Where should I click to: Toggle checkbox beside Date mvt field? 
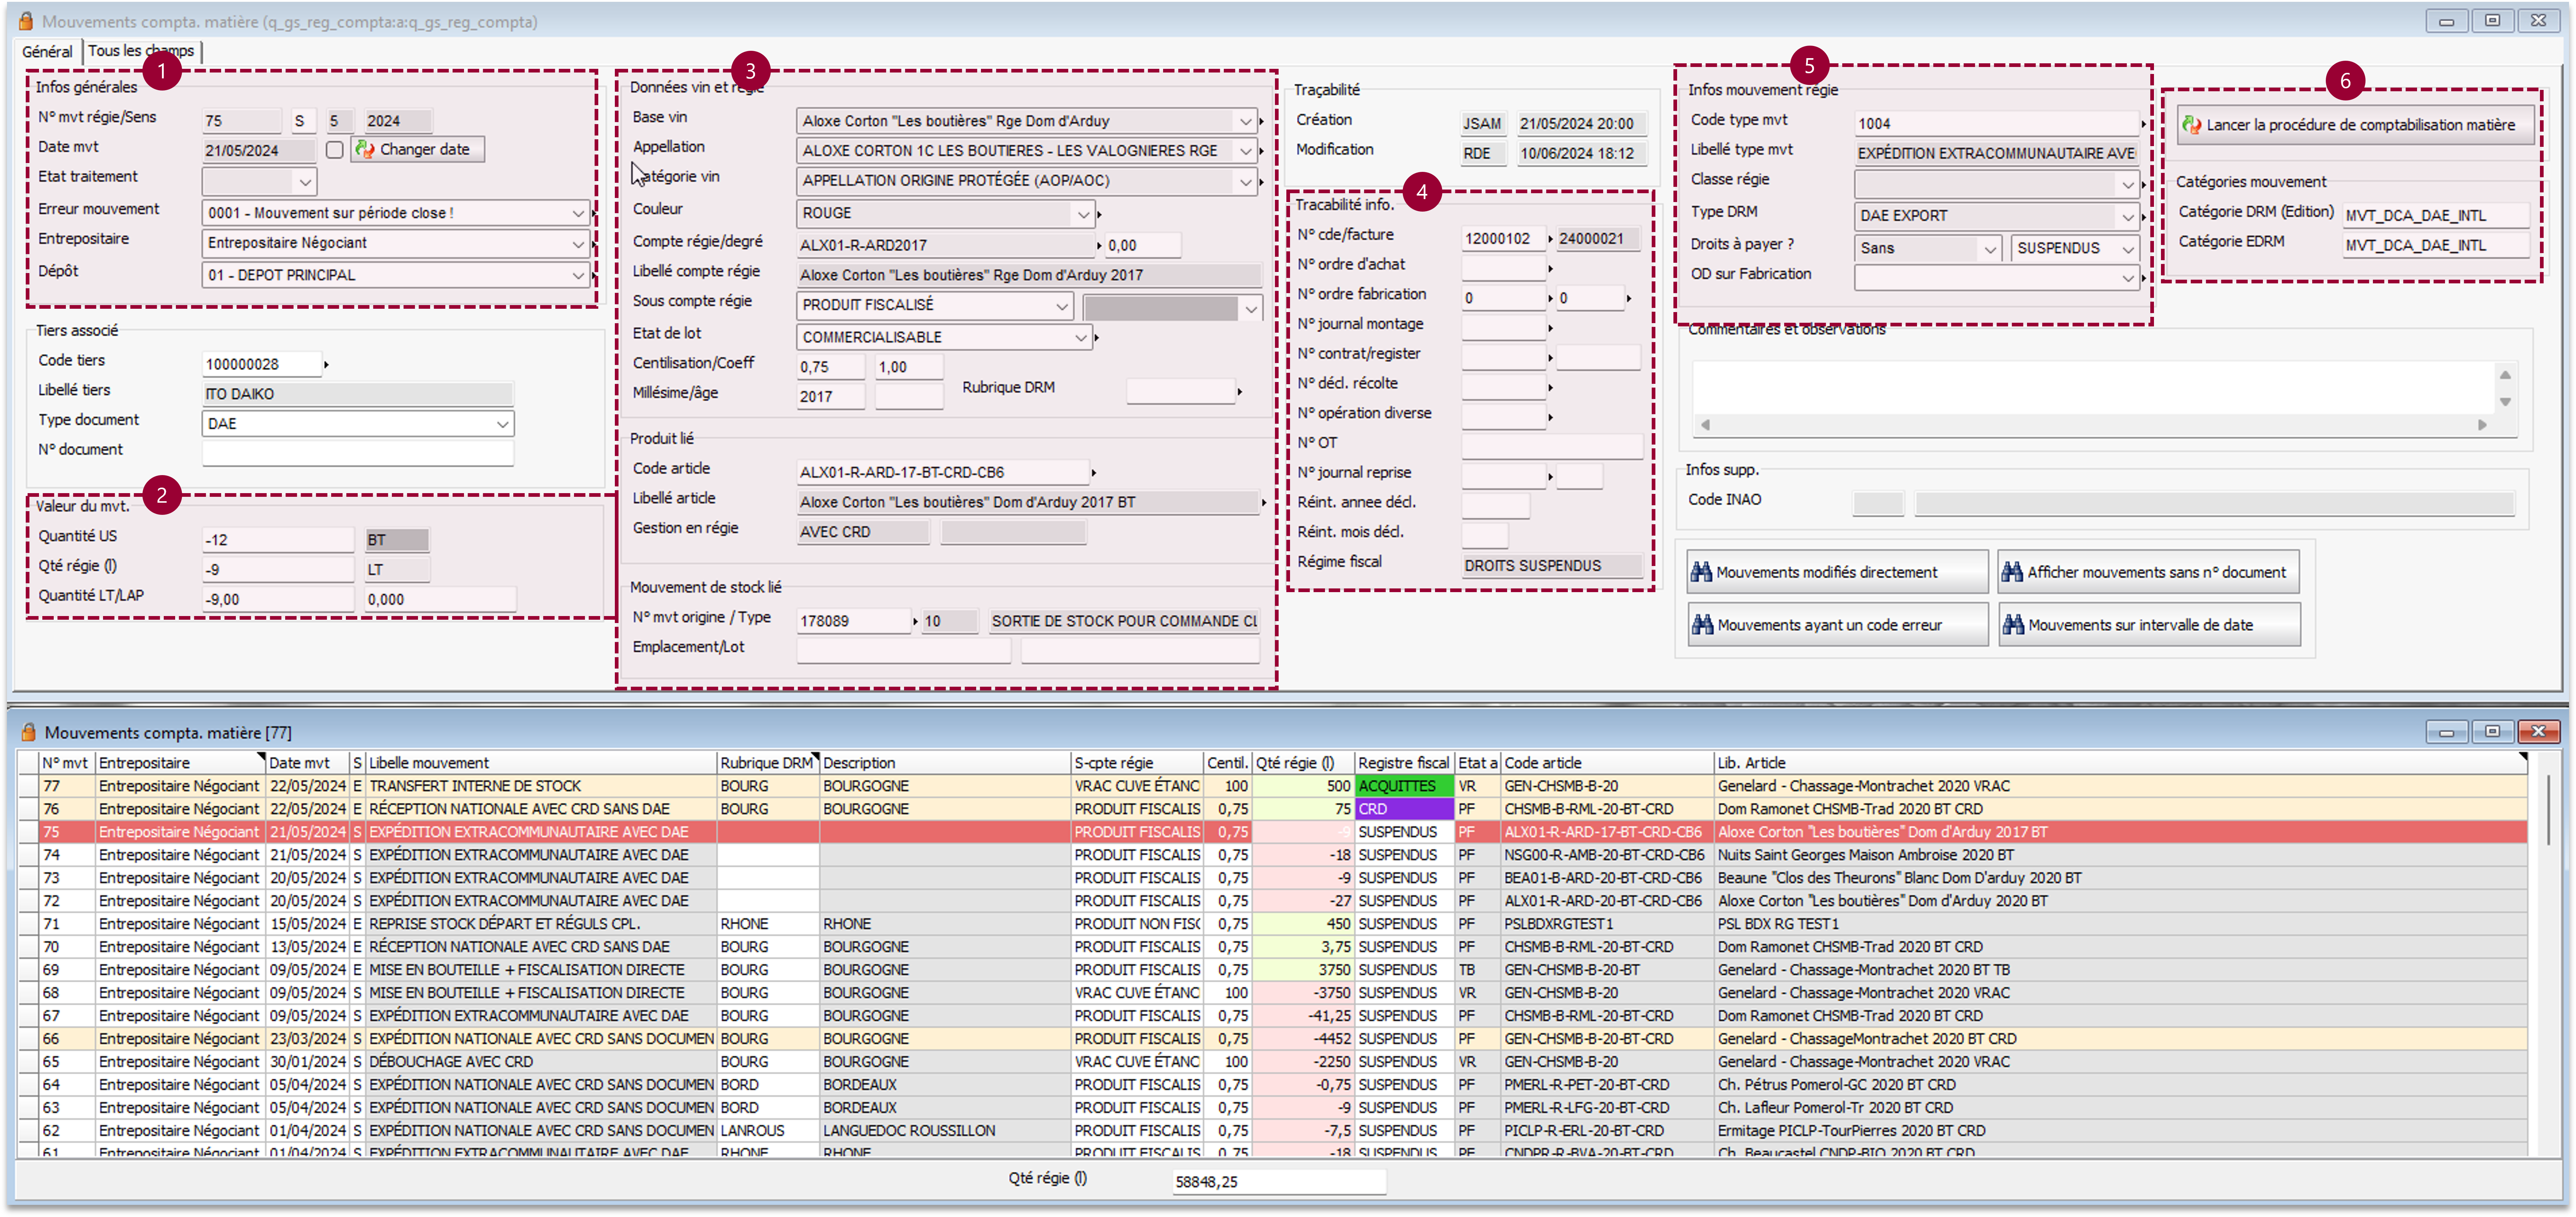[335, 150]
